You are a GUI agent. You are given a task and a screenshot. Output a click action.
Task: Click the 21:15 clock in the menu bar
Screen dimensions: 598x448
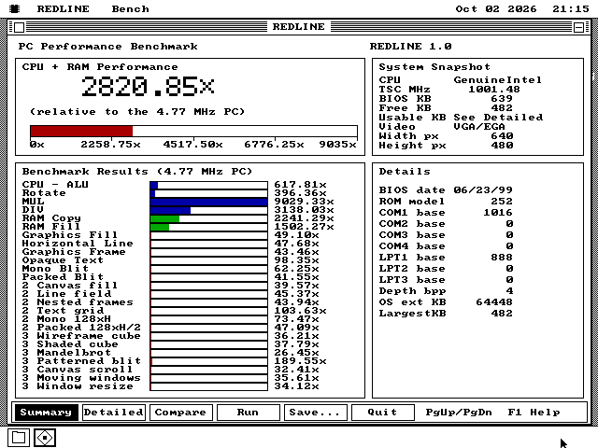tap(571, 8)
